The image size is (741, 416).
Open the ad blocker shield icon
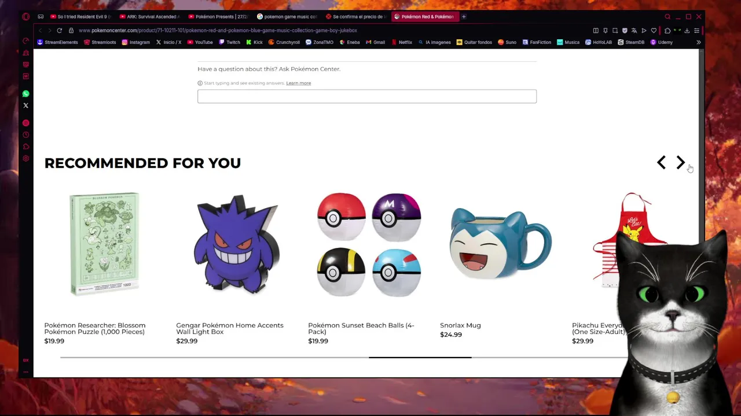coord(625,31)
